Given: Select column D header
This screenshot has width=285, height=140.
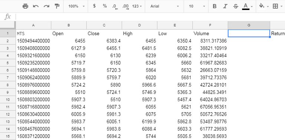Looking at the screenshot, I should [140, 25].
